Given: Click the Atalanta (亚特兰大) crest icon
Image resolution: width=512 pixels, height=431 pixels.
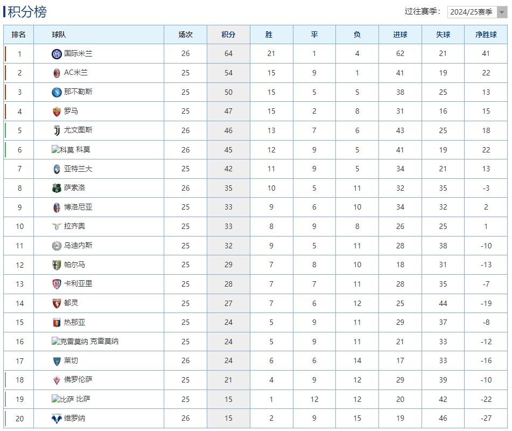Looking at the screenshot, I should click(57, 169).
